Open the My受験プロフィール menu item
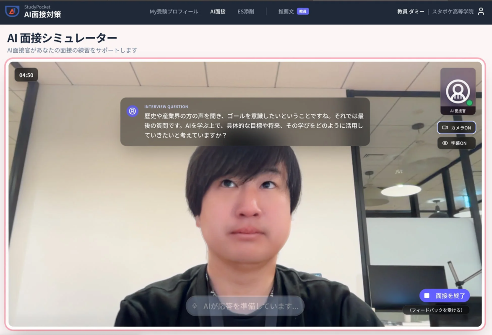The height and width of the screenshot is (335, 492). [174, 12]
